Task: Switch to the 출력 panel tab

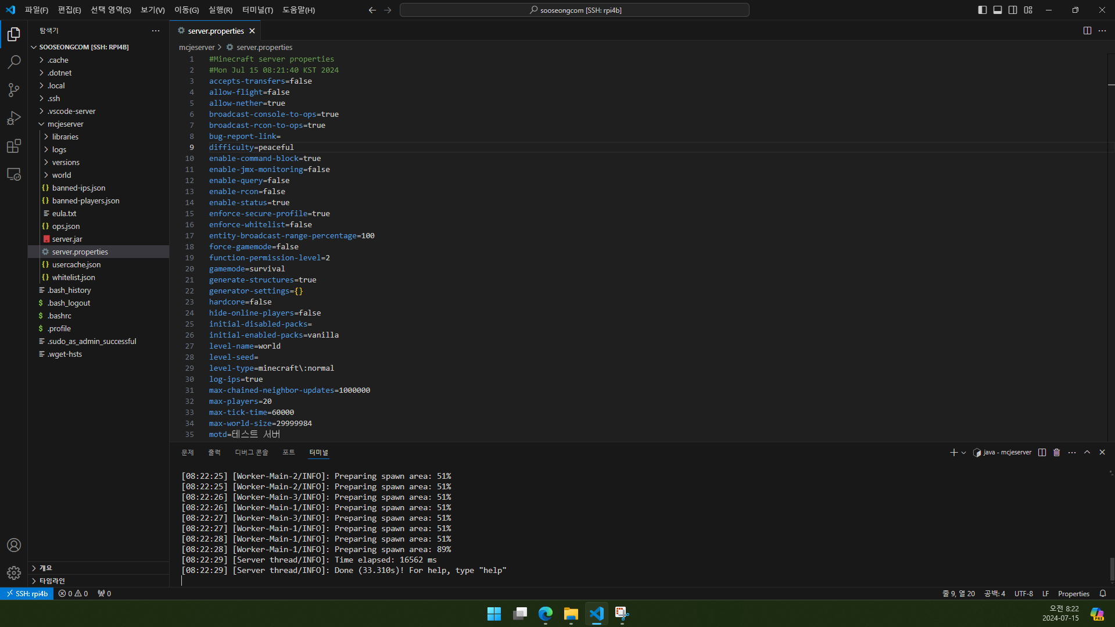Action: tap(214, 453)
